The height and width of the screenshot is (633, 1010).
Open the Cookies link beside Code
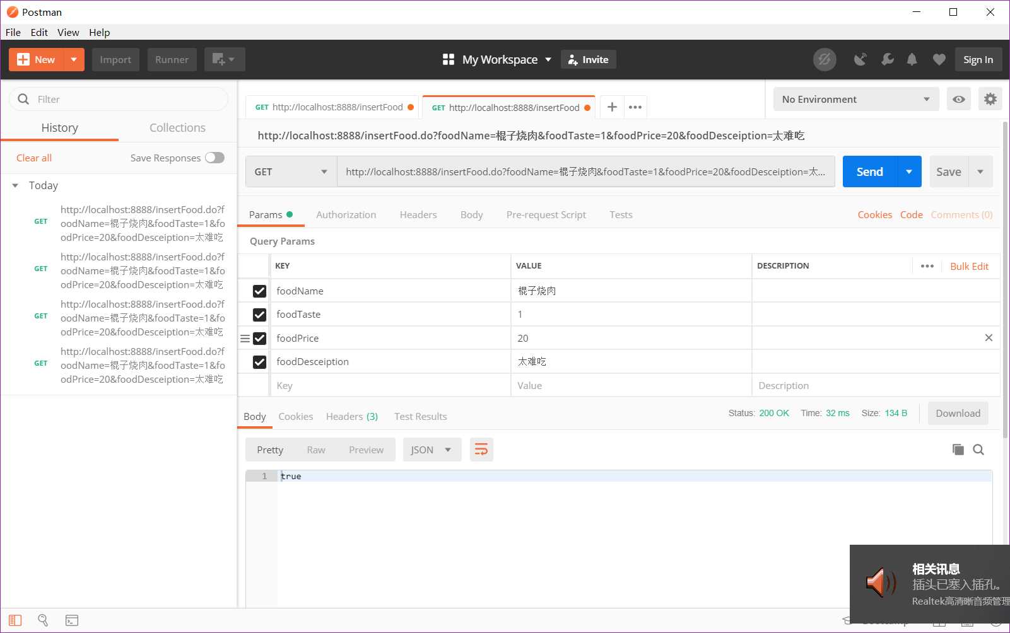point(874,214)
